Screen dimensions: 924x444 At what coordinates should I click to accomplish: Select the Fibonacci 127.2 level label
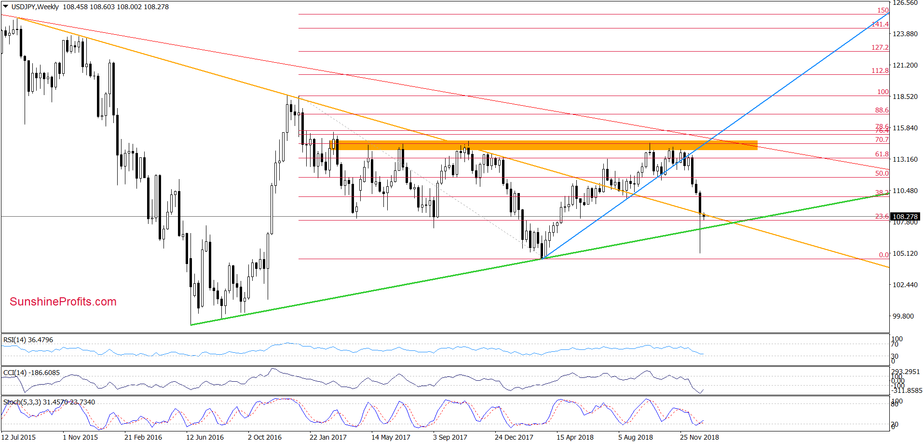click(880, 47)
